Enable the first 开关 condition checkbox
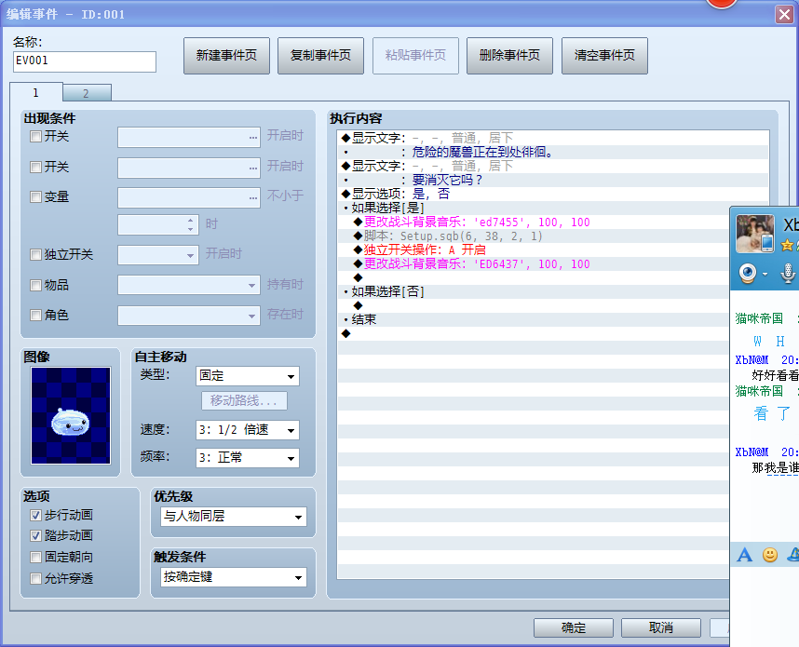This screenshot has width=799, height=647. coord(35,137)
